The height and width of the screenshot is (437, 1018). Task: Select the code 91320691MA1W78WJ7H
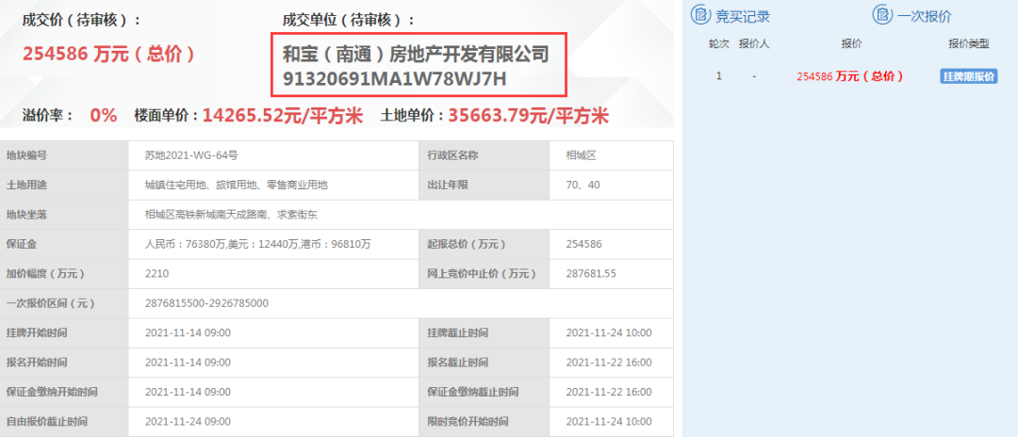(394, 78)
